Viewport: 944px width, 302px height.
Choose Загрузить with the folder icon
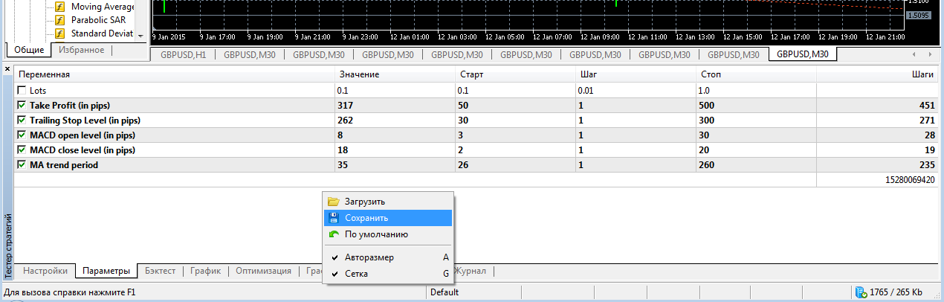[x=334, y=202]
